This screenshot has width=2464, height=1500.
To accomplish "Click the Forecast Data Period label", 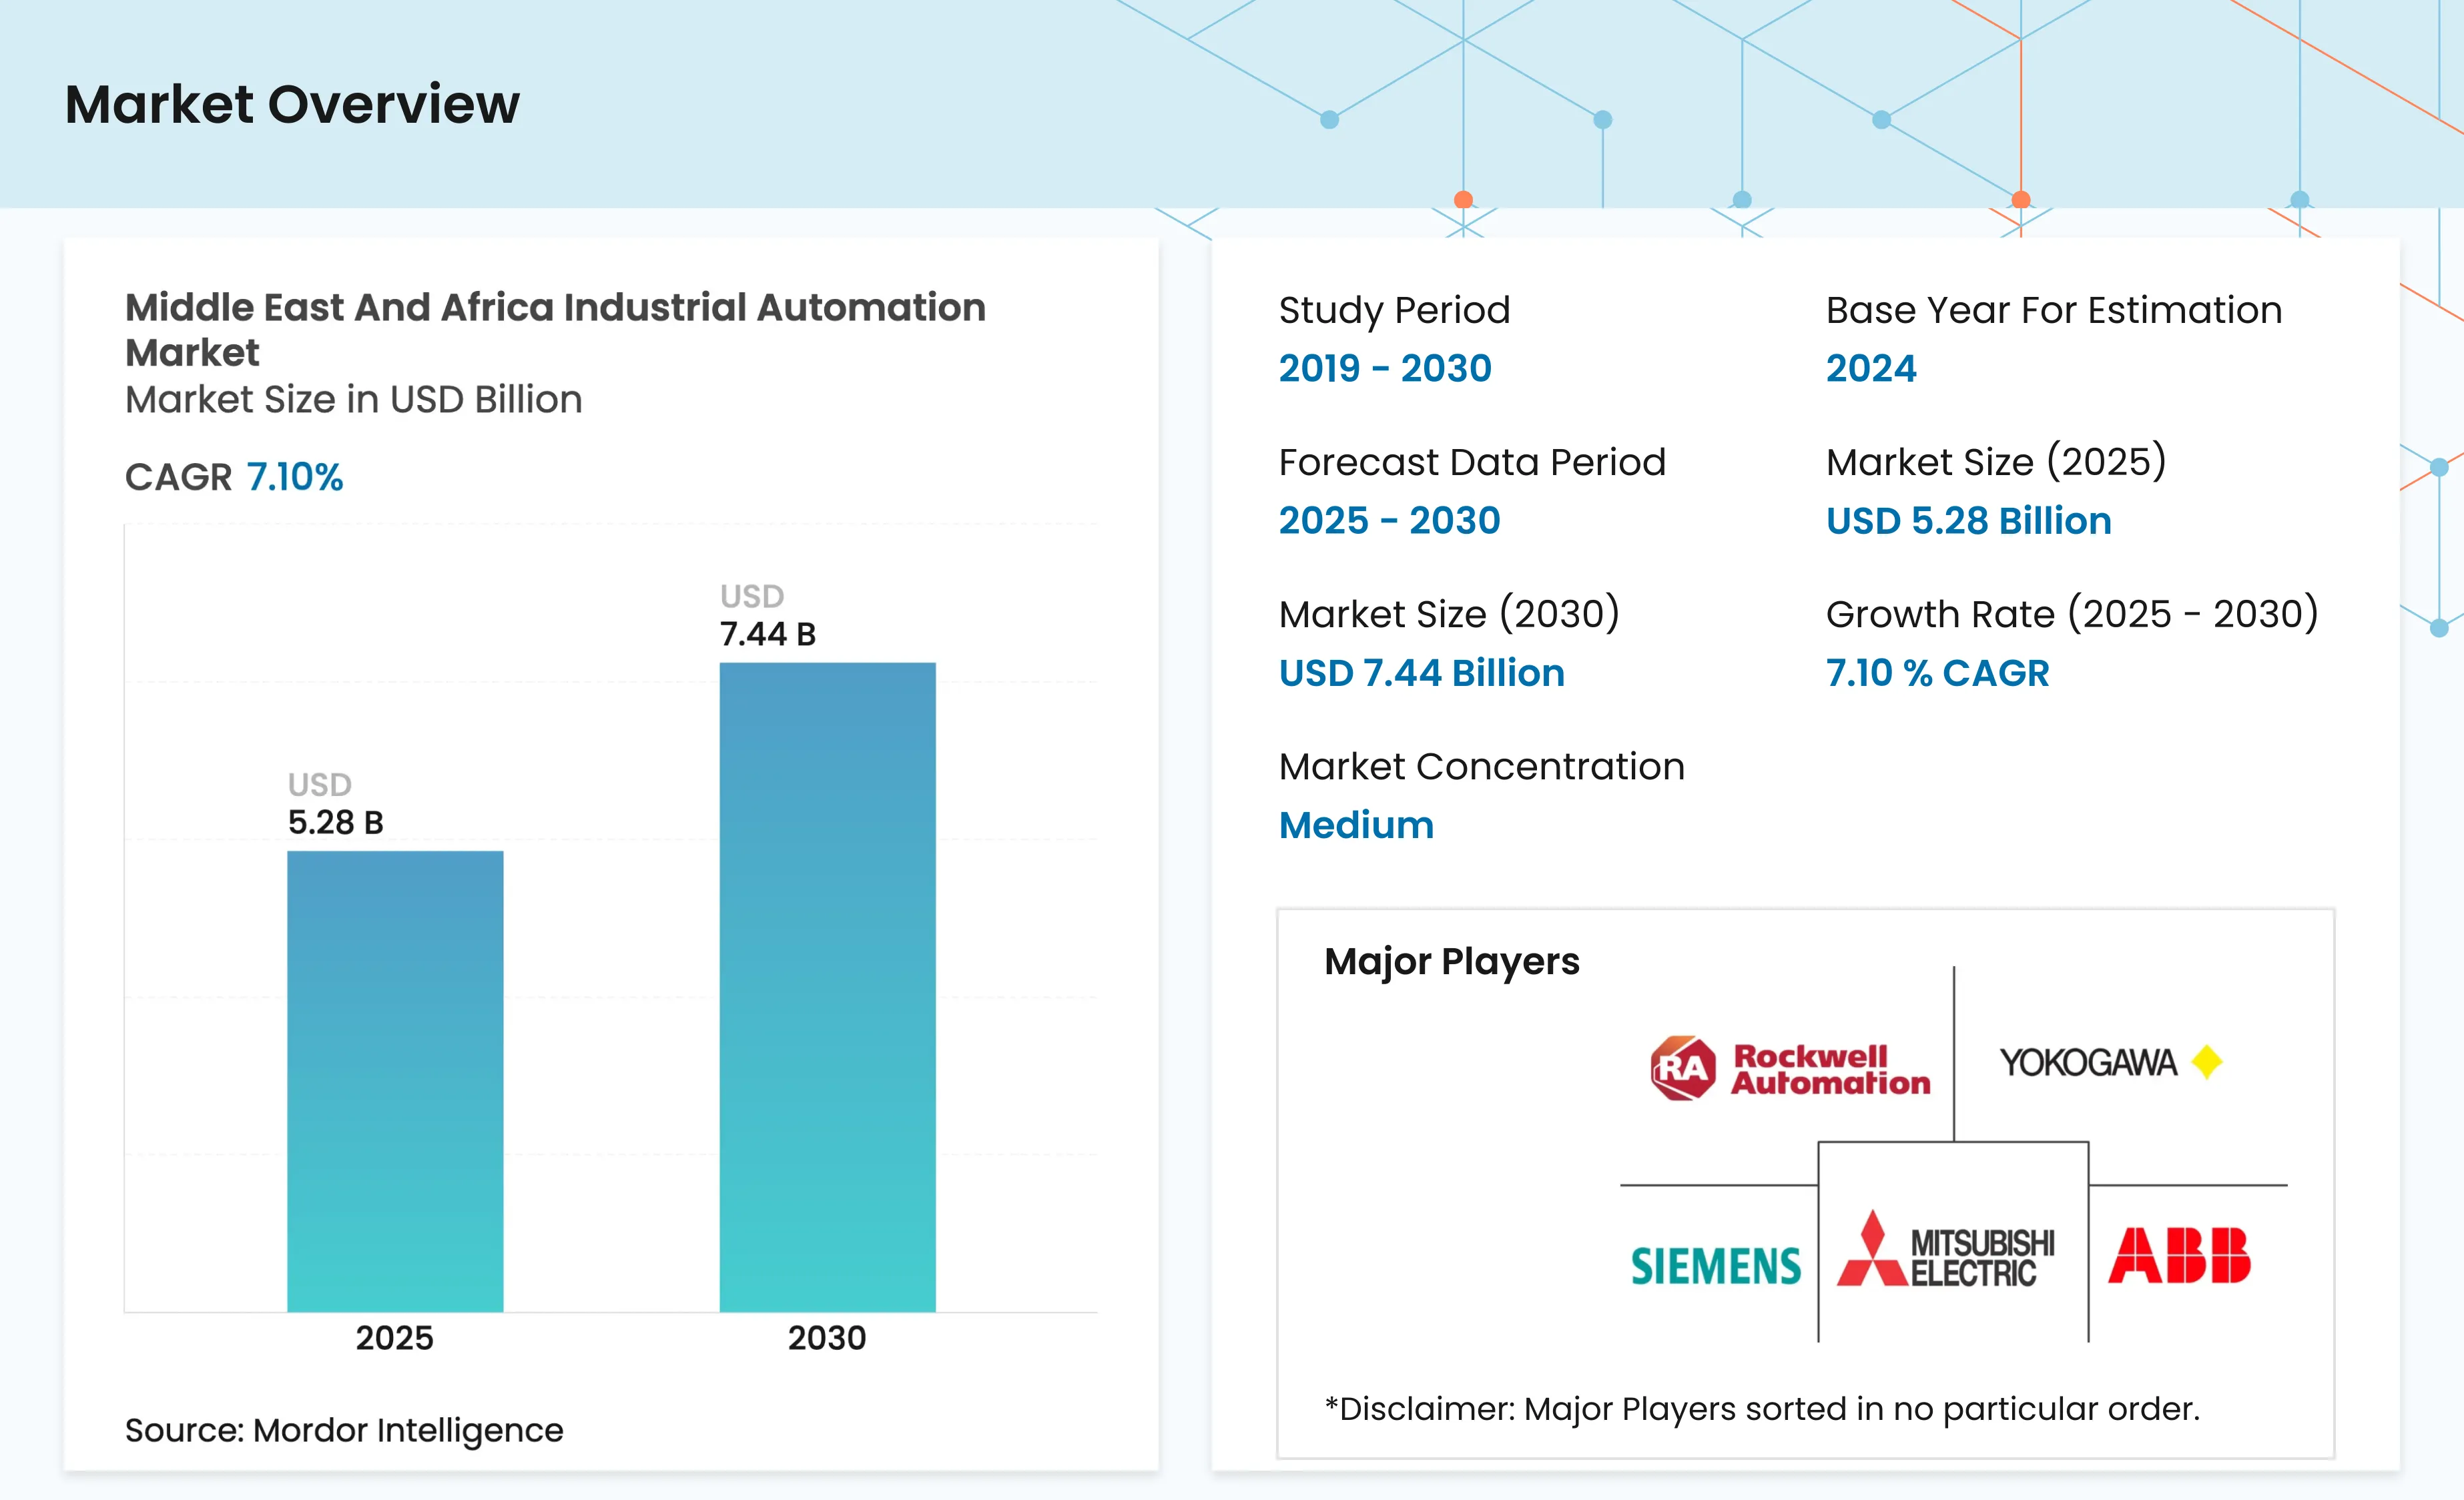I will (1472, 462).
